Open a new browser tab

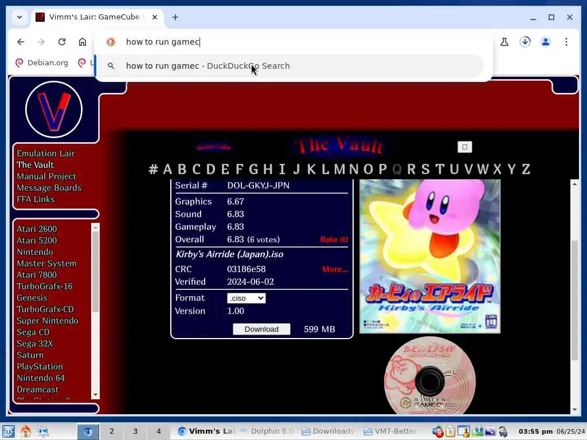(x=175, y=17)
